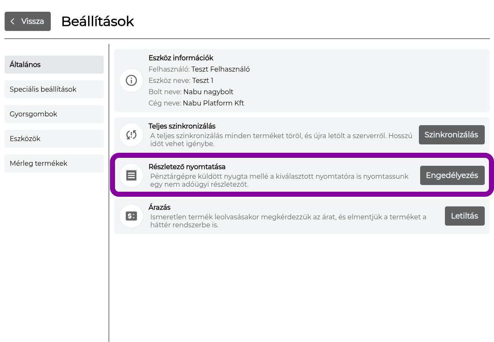Go back with the Vissza button

pyautogui.click(x=28, y=21)
